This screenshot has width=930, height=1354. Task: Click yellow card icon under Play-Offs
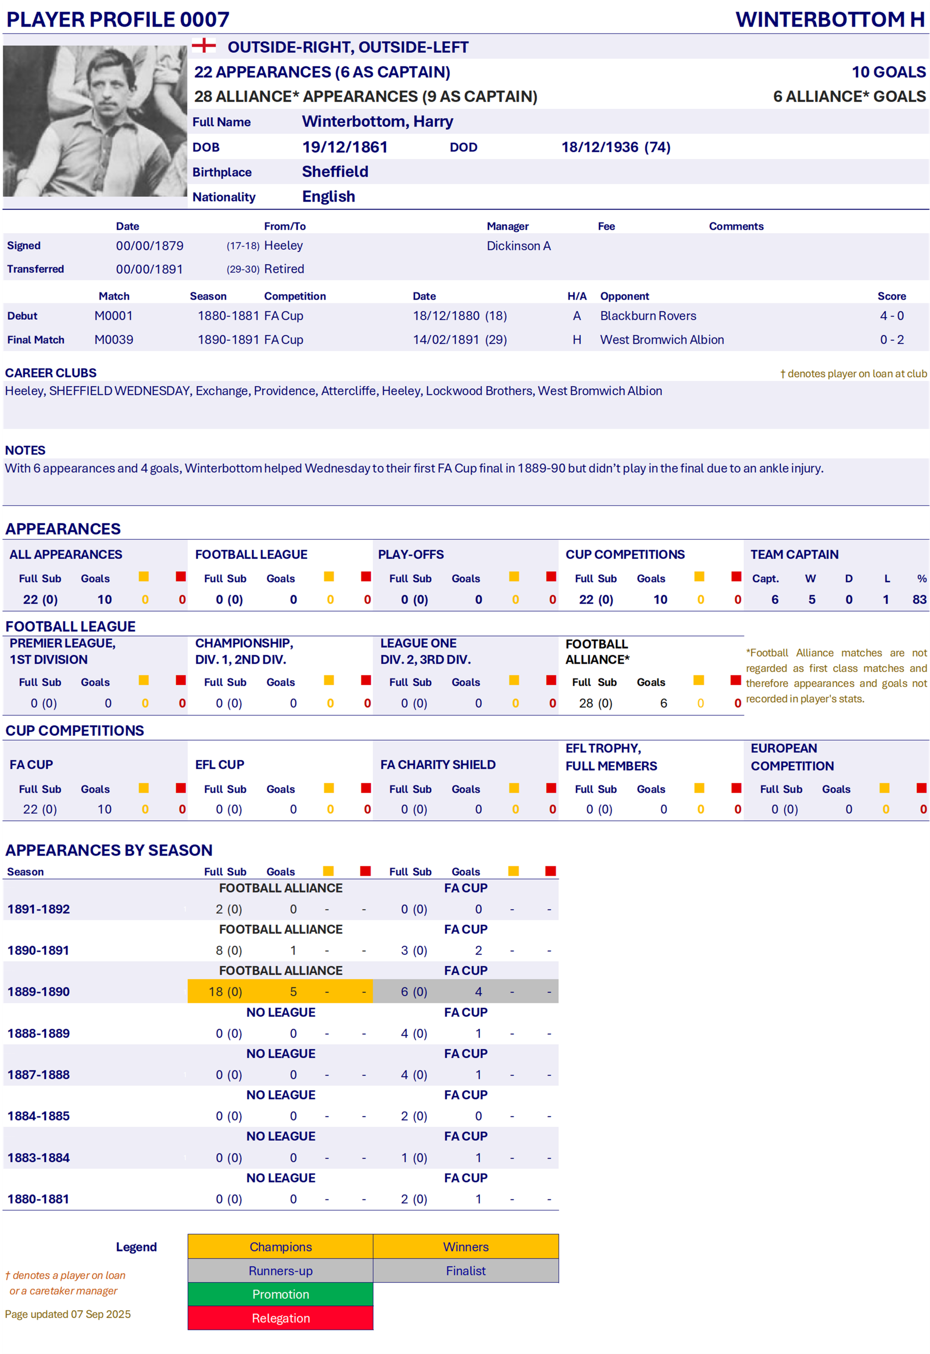pyautogui.click(x=514, y=577)
